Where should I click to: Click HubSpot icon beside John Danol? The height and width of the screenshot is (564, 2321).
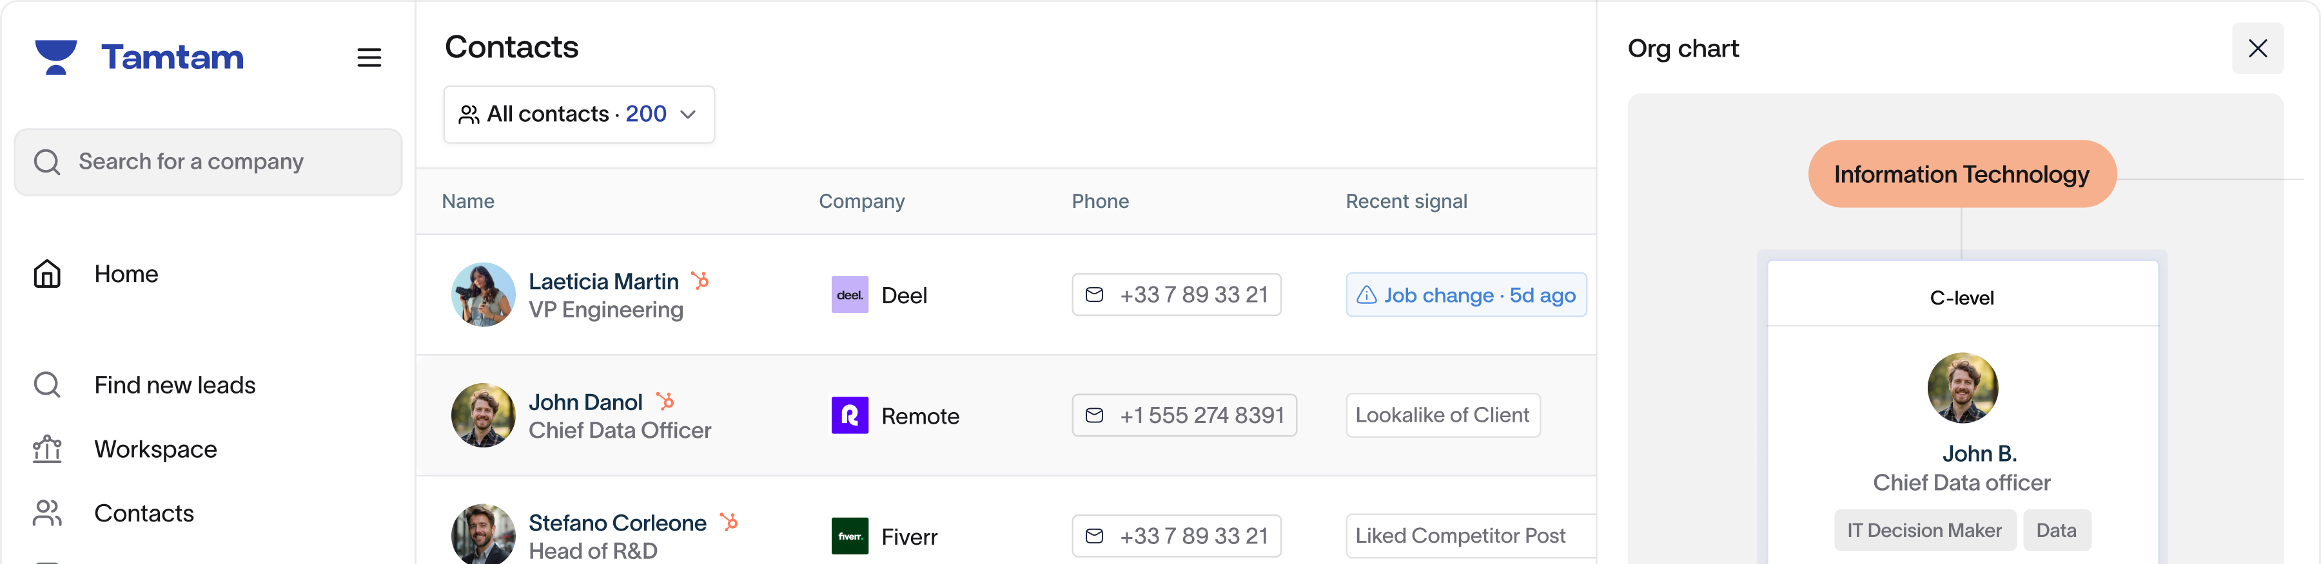point(665,401)
